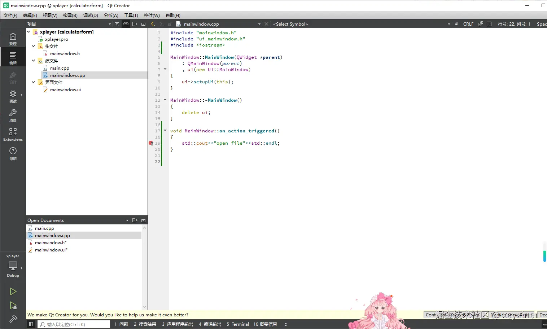Collapse the 头文件 headers folder
Screen dimensions: 547x329
[34, 46]
